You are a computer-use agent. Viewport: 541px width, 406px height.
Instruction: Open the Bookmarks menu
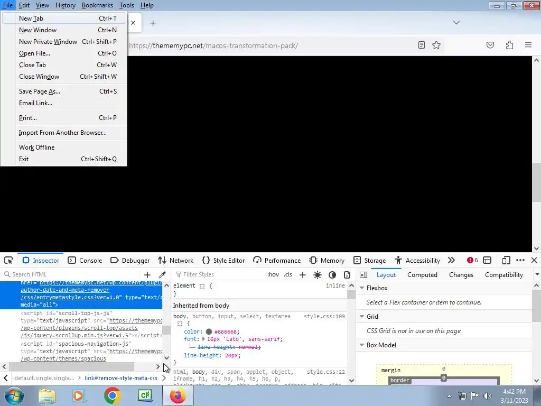97,5
